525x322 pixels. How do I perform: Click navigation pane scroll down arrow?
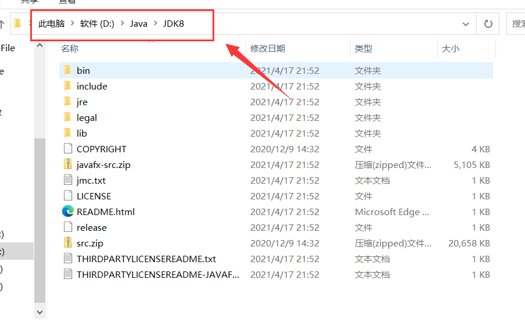click(40, 312)
